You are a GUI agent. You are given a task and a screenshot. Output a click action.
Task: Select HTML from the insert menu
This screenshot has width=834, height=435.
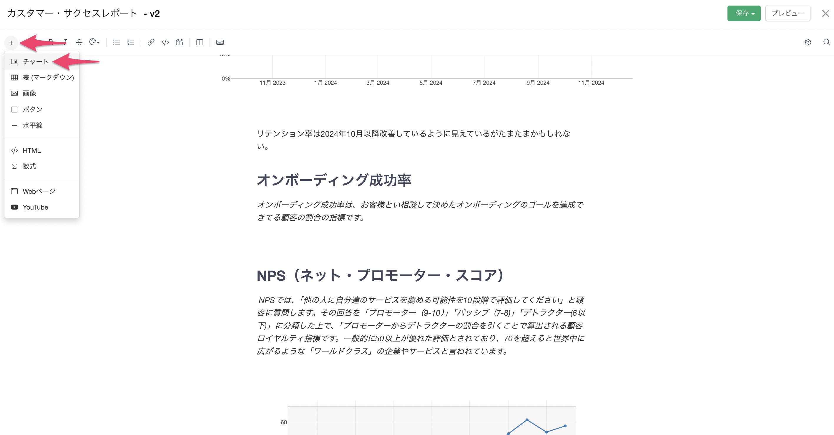tap(42, 150)
